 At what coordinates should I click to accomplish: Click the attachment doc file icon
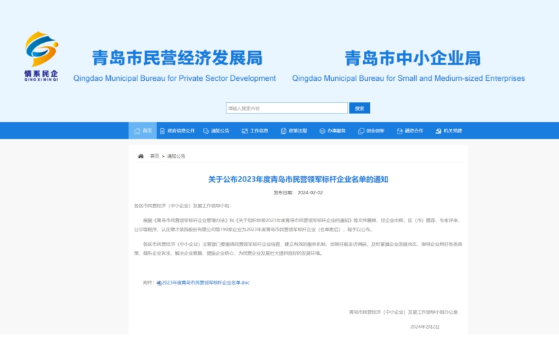pyautogui.click(x=159, y=283)
